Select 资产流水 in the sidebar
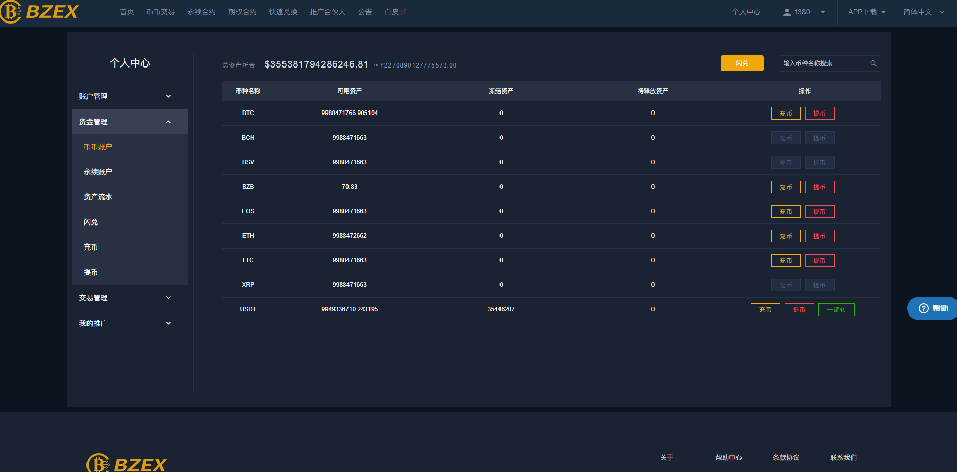 [98, 197]
